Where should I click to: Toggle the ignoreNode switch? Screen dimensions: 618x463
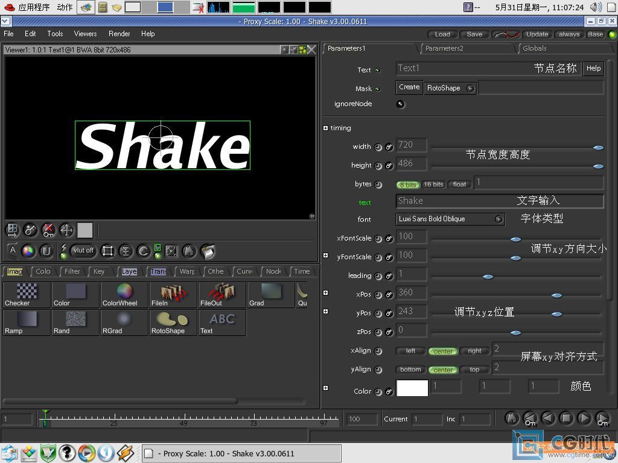click(x=401, y=104)
